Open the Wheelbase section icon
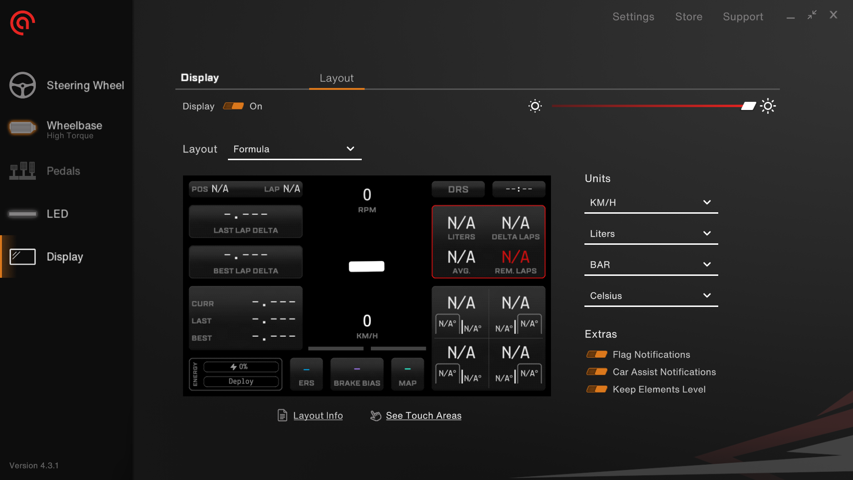The image size is (853, 480). pos(22,128)
